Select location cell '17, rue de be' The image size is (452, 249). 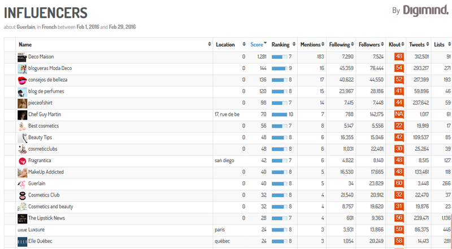coord(227,115)
